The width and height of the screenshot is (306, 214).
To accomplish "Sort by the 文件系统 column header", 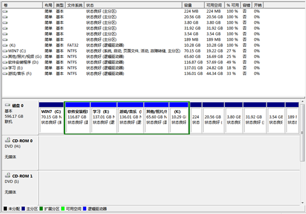I will pos(75,6).
